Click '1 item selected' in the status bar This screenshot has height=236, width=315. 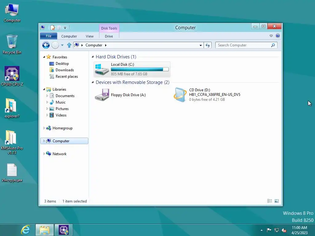pos(74,201)
